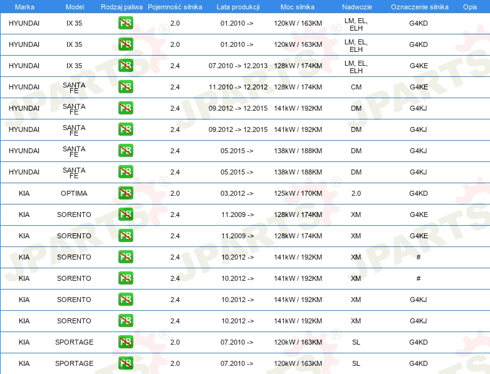The image size is (490, 374).
Task: Click the Model column header
Action: coord(74,6)
